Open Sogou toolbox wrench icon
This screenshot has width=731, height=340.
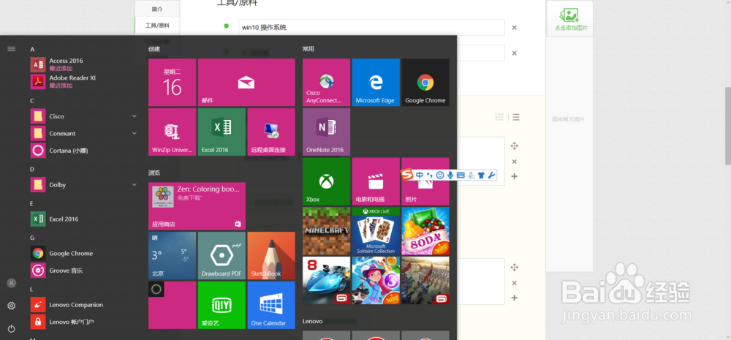click(491, 175)
